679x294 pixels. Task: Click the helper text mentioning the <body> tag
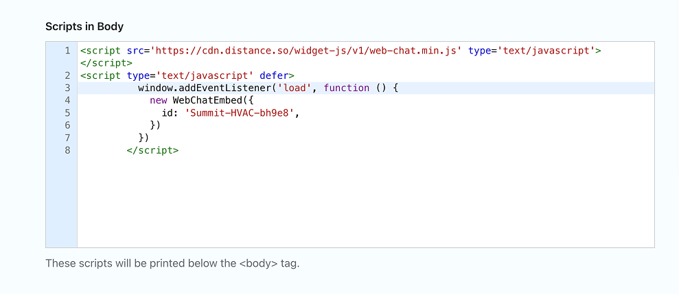pyautogui.click(x=172, y=263)
